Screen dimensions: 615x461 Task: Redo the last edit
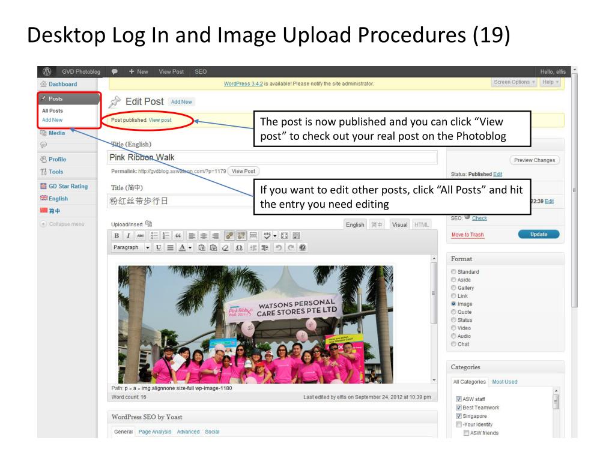click(291, 247)
